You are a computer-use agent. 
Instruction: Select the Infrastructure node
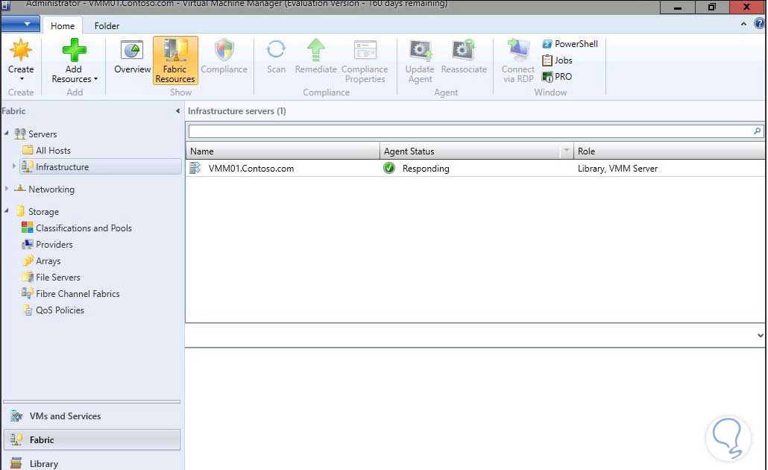click(101, 166)
